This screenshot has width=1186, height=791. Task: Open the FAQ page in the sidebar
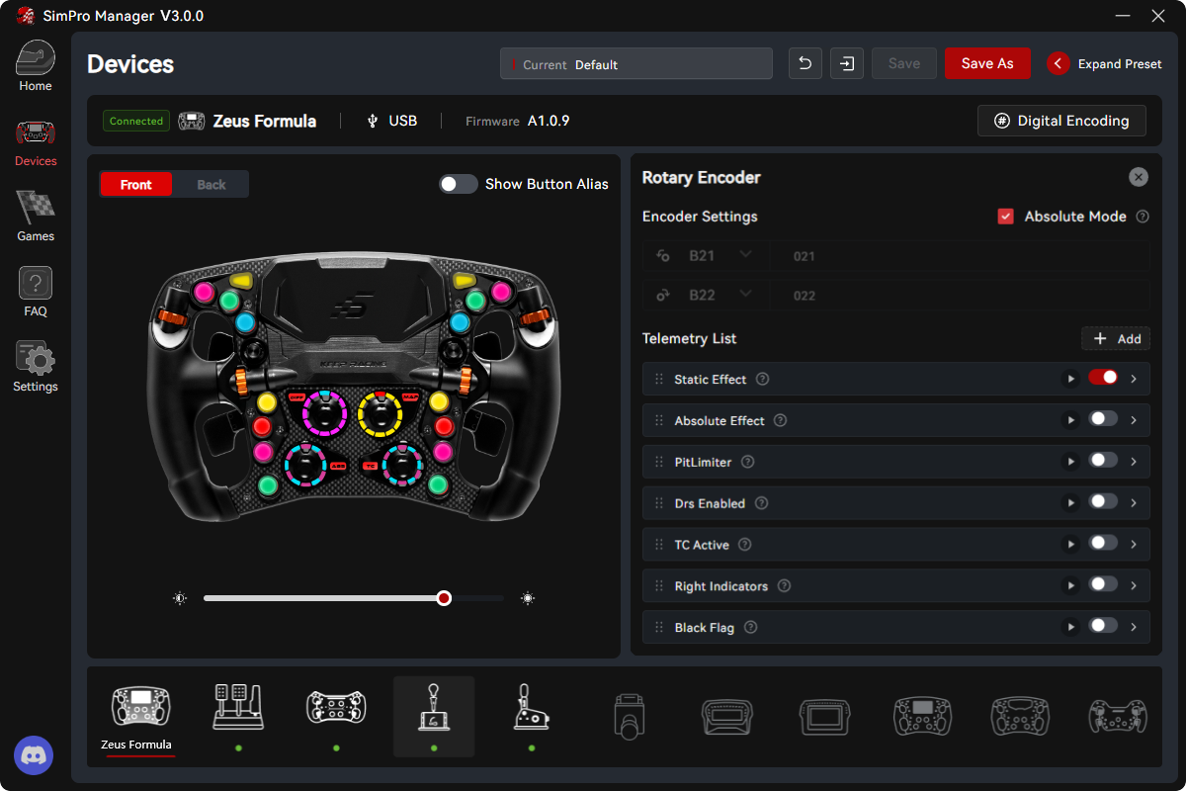tap(36, 292)
